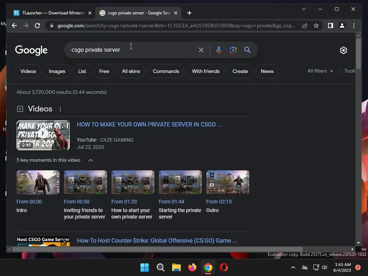Show hidden system tray icons
The width and height of the screenshot is (368, 276).
point(293,267)
